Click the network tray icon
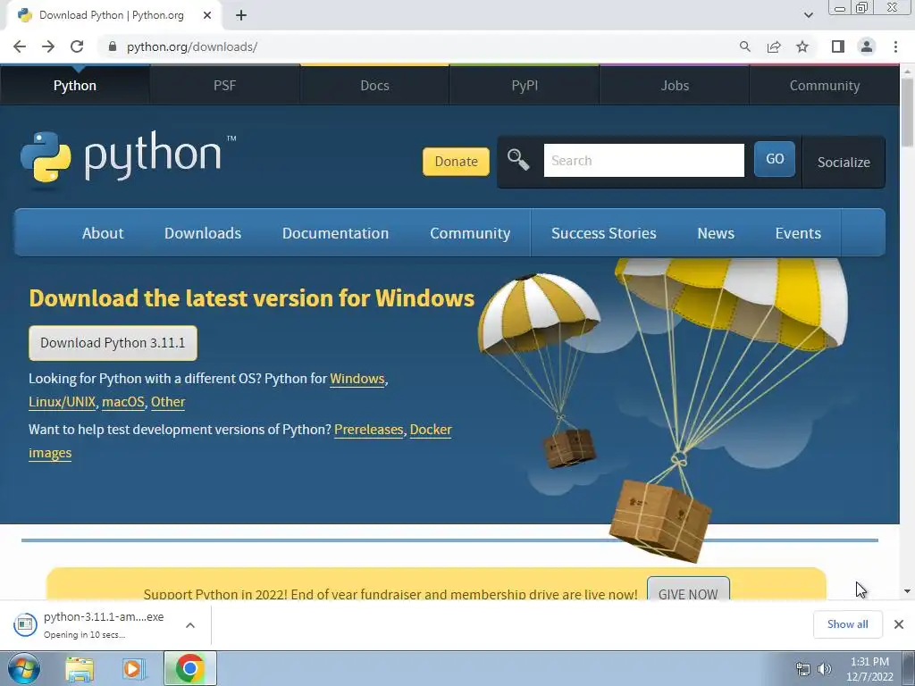This screenshot has width=915, height=686. 803,669
